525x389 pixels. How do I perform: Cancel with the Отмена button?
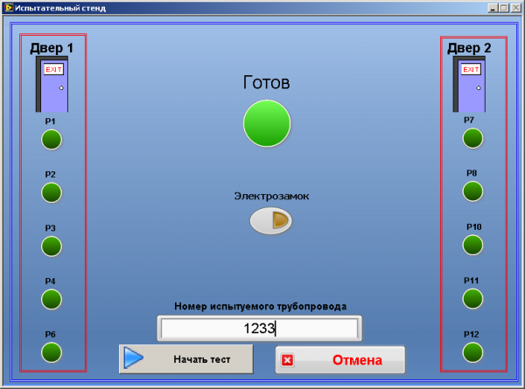point(340,360)
